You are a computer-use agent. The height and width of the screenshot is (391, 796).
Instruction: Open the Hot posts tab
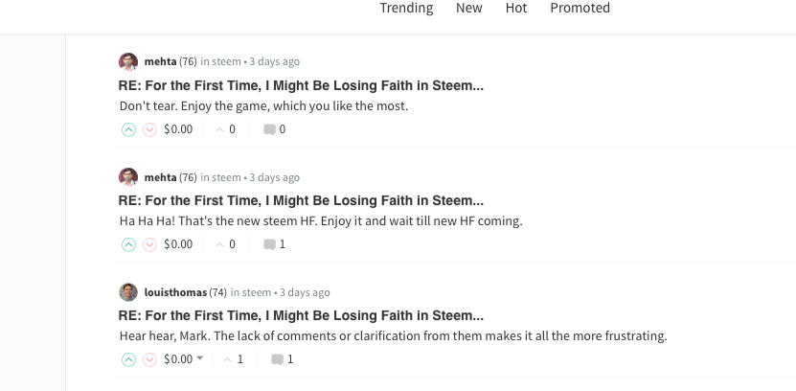point(516,8)
